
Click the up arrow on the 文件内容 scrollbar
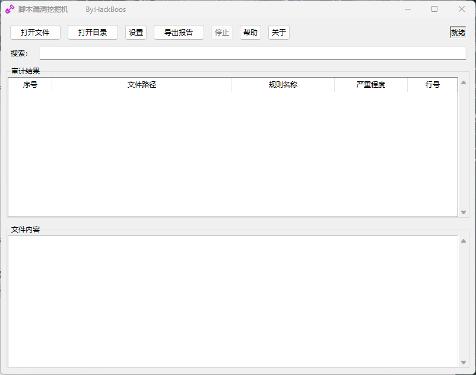coord(464,240)
